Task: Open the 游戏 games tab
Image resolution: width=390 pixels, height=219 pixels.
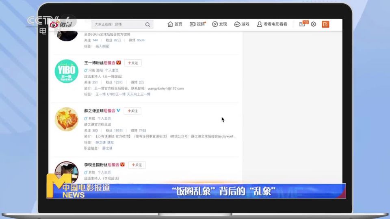Action: coord(242,24)
